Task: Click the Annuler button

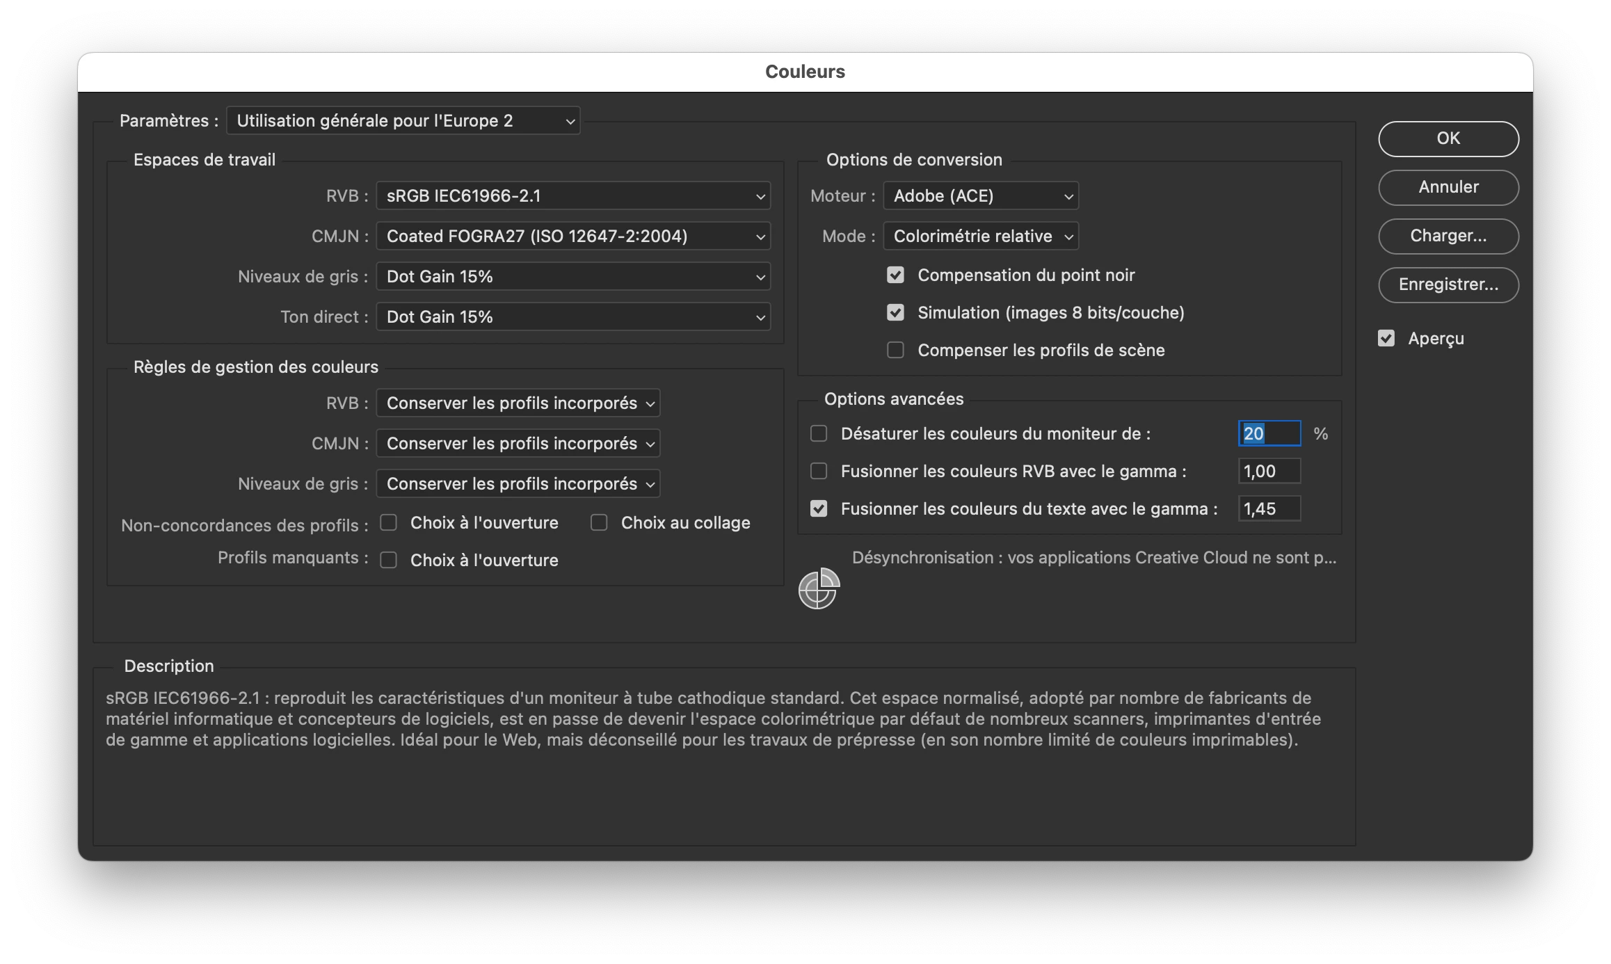Action: 1448,187
